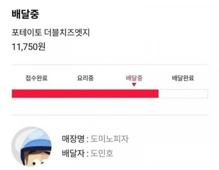Click the right edge of the red progress fill
The width and height of the screenshot is (219, 170).
pyautogui.click(x=157, y=94)
